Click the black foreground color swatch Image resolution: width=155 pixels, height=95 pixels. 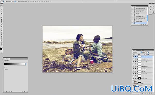pos(1,49)
